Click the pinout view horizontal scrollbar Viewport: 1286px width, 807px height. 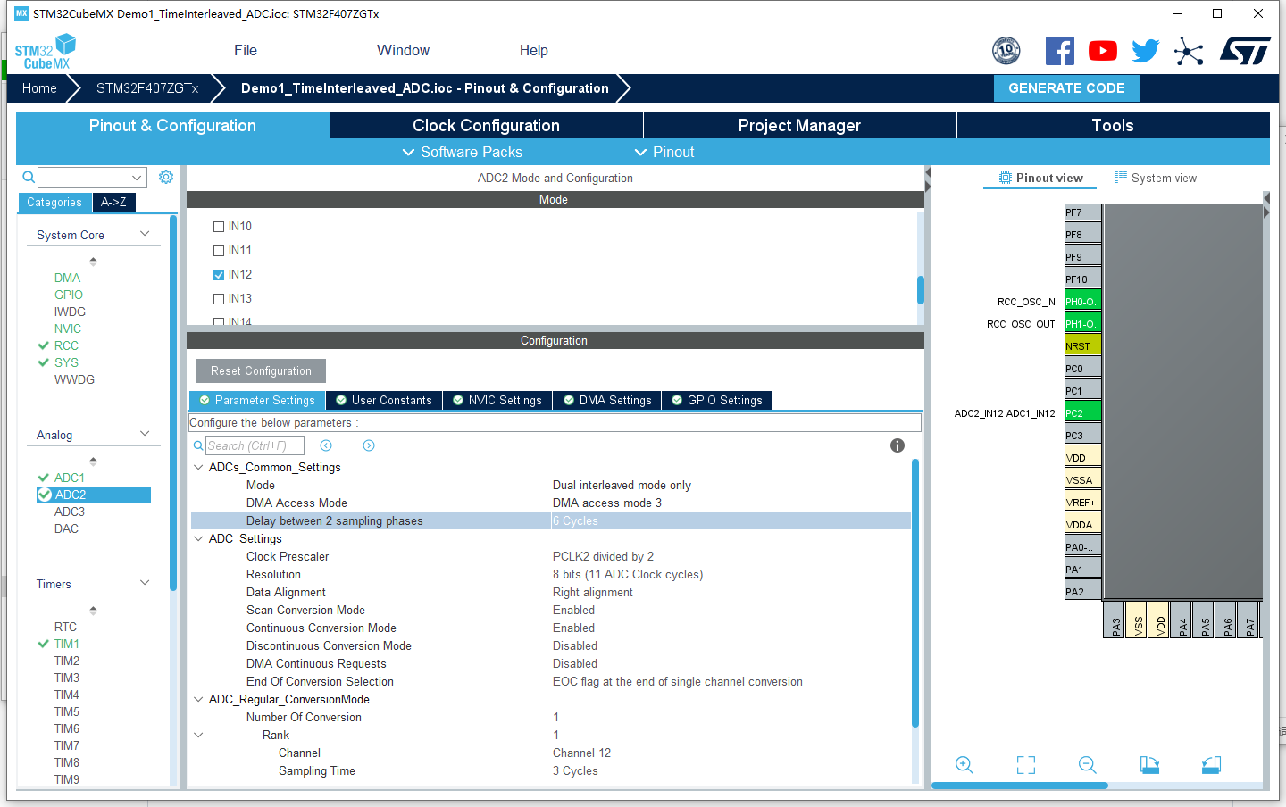(x=1020, y=786)
